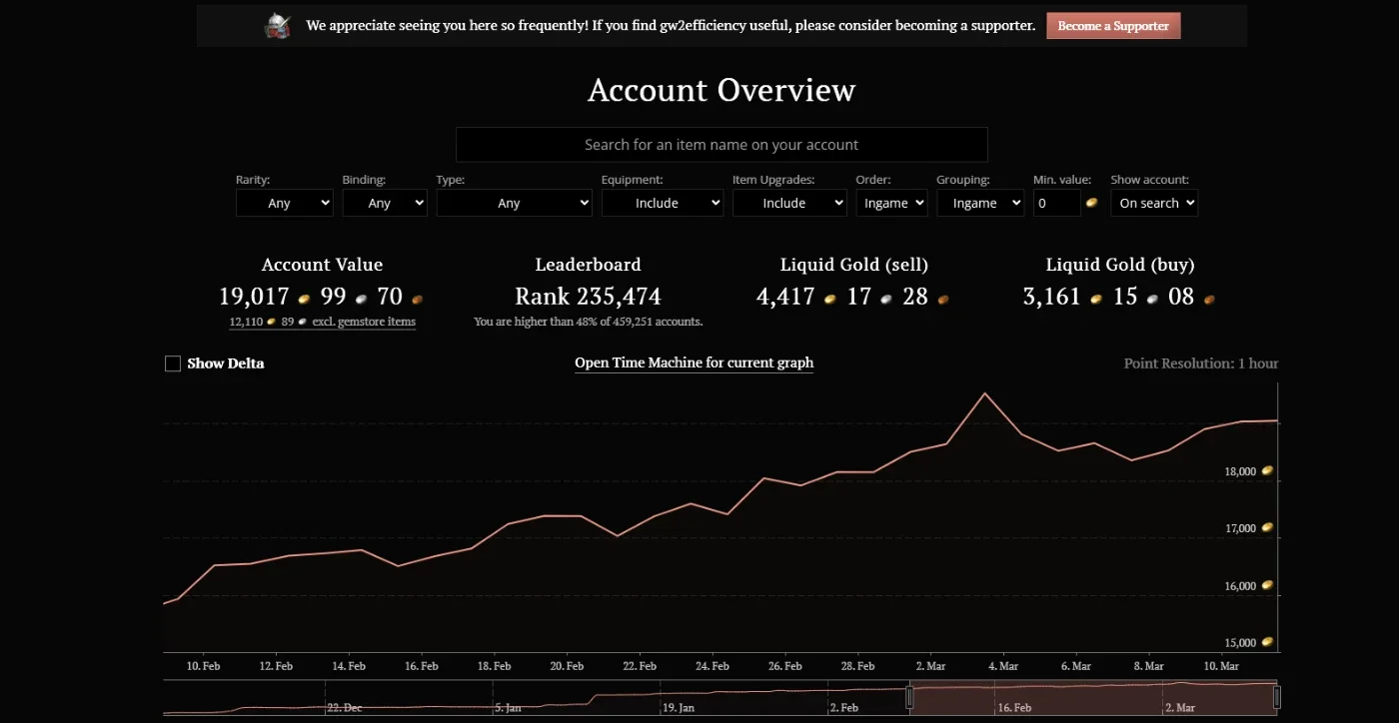Image resolution: width=1399 pixels, height=723 pixels.
Task: Expand the Type dropdown
Action: point(515,203)
